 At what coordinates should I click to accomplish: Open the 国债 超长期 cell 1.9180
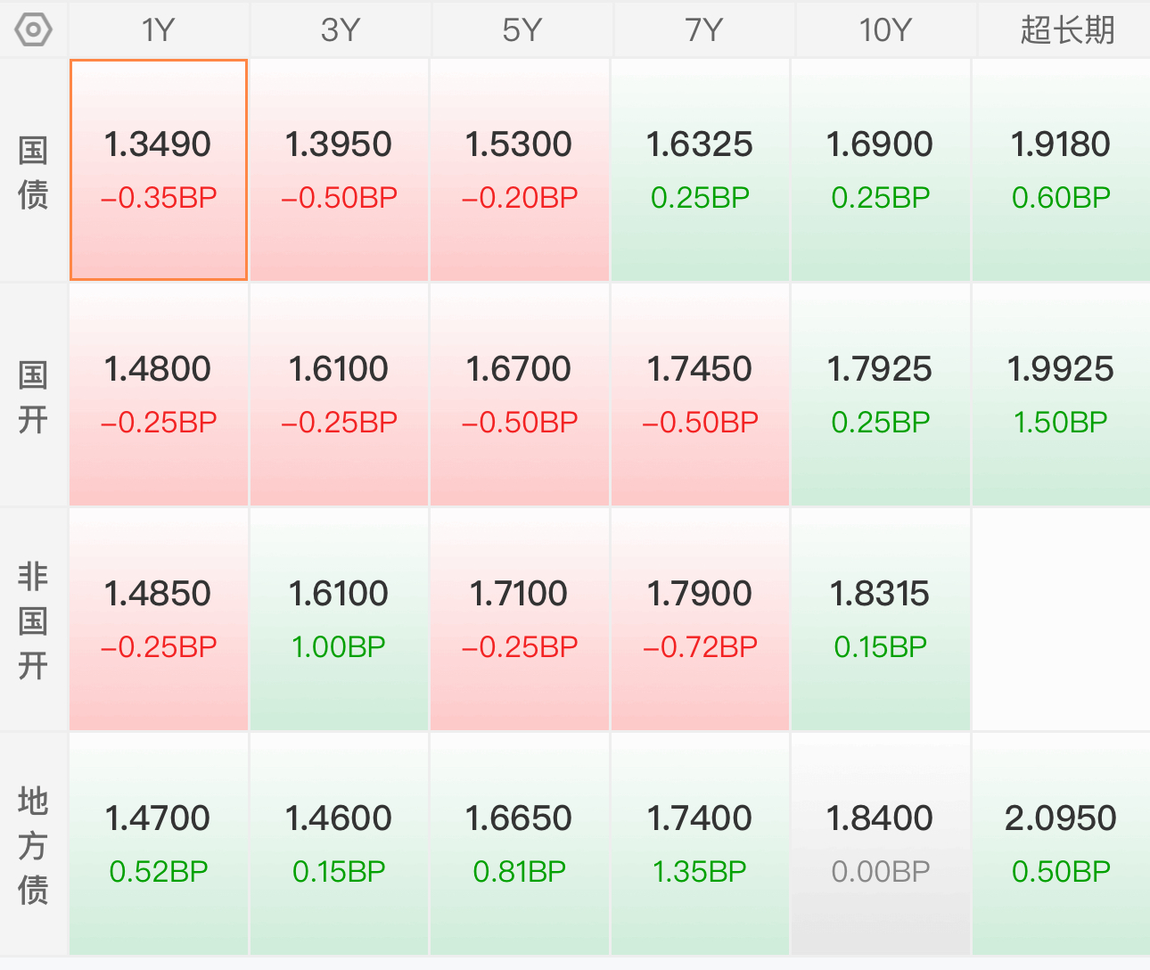click(1061, 170)
